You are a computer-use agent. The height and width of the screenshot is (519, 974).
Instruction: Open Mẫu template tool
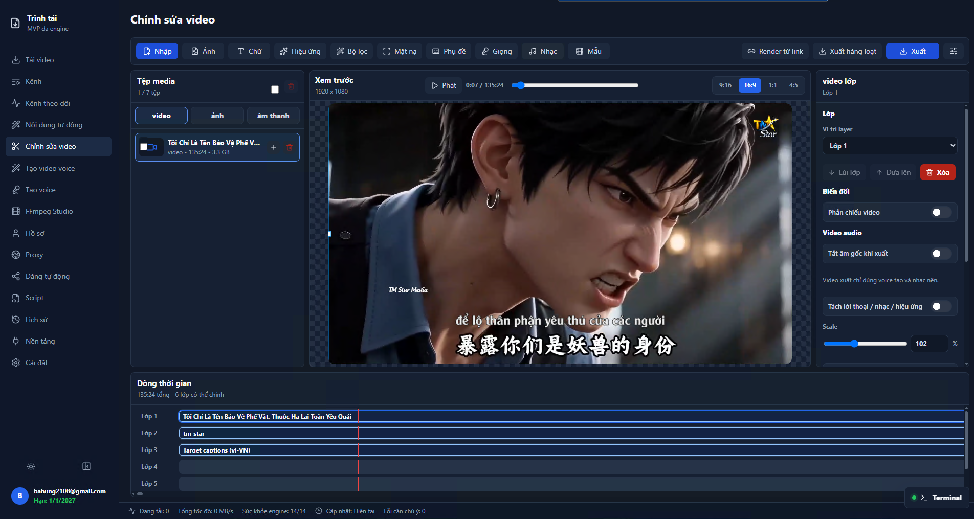click(589, 51)
